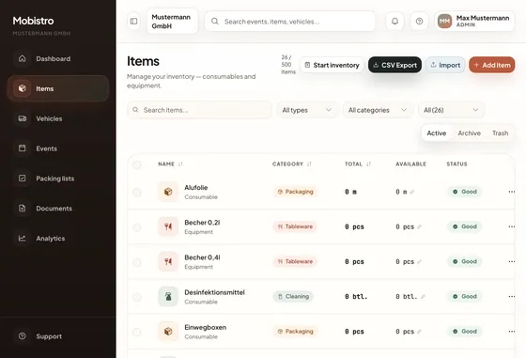526x358 pixels.
Task: Open more options for Becher 0,2l
Action: [x=511, y=226]
